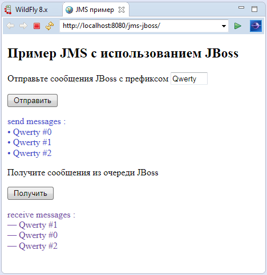Click the Получить button

(x=30, y=193)
